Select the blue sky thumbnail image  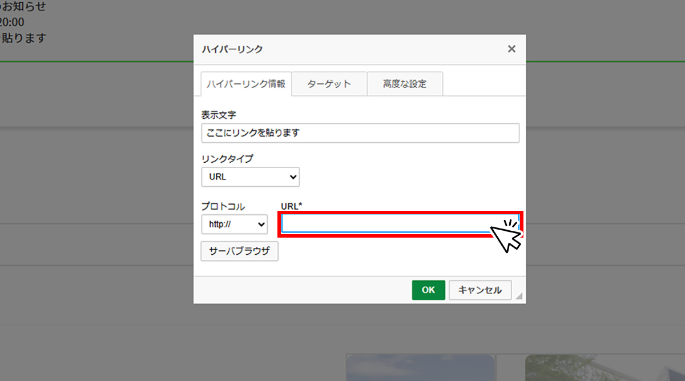coord(421,367)
